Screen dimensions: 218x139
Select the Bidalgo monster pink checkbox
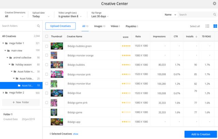[47, 74]
